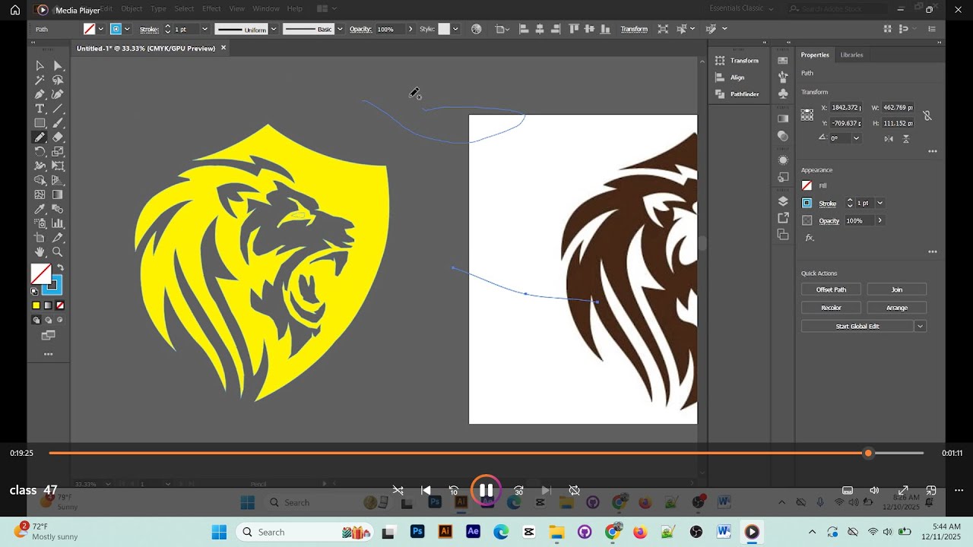Open the Align panel
The image size is (973, 547).
coord(730,77)
